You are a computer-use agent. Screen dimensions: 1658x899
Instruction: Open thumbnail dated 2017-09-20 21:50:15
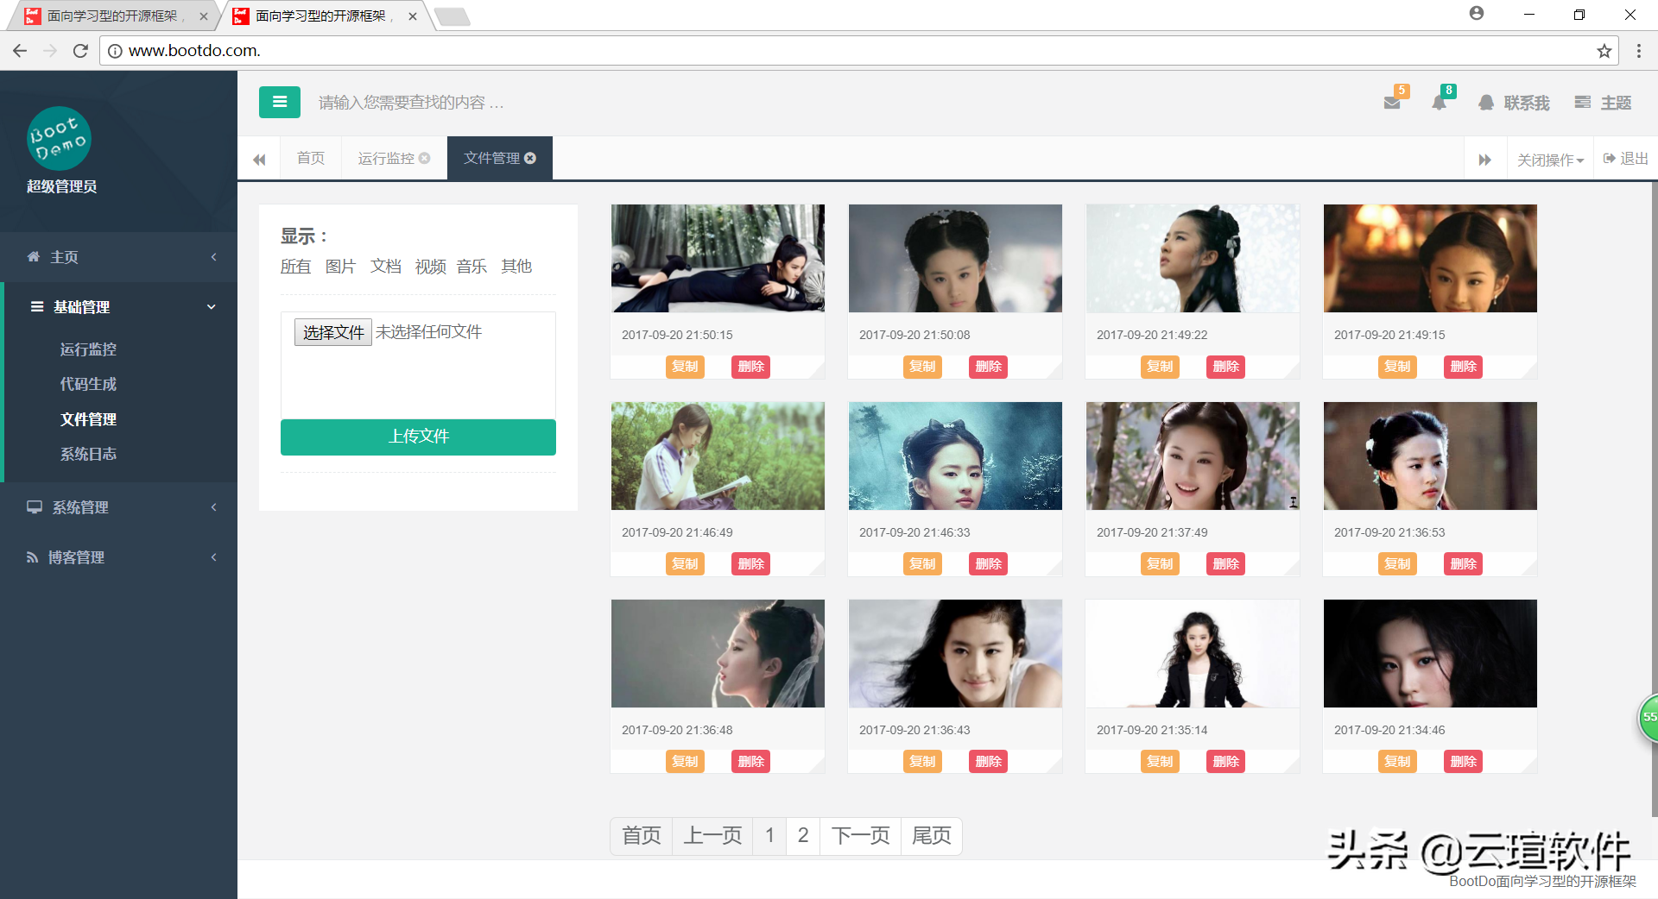(718, 258)
